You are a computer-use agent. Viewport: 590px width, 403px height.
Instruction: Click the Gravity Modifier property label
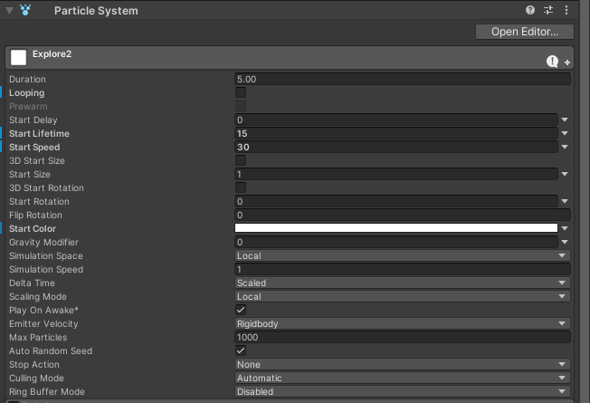(x=43, y=242)
